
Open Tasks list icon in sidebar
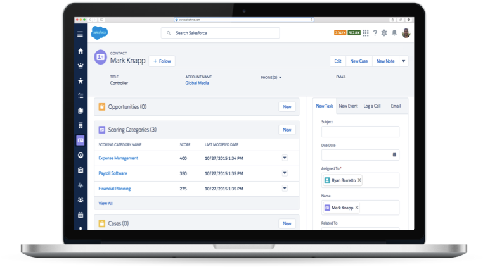click(x=80, y=96)
